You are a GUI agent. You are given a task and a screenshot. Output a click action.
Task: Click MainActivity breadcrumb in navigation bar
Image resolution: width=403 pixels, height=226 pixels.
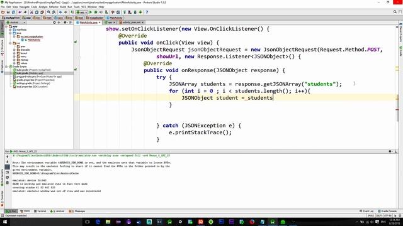coord(115,18)
